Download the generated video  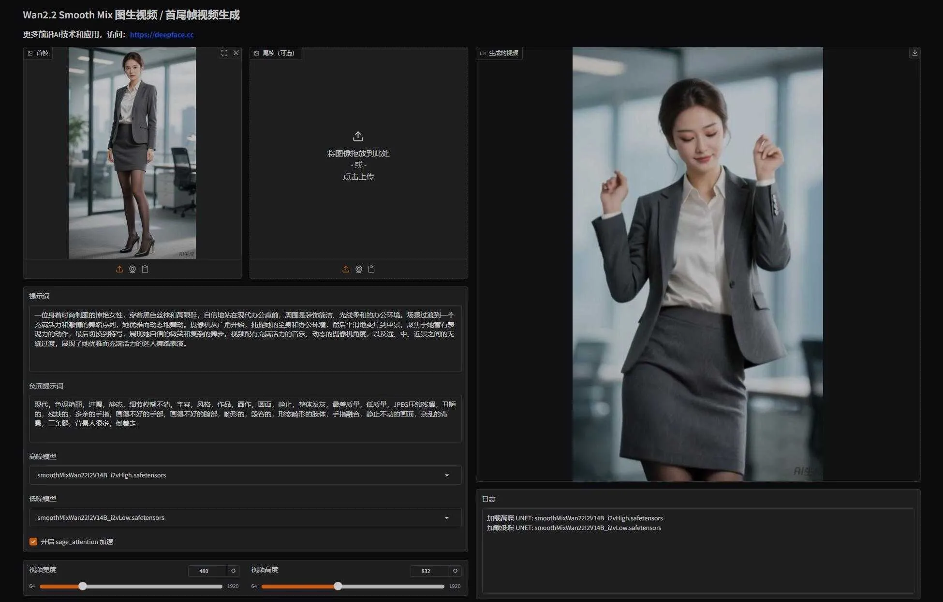(915, 53)
